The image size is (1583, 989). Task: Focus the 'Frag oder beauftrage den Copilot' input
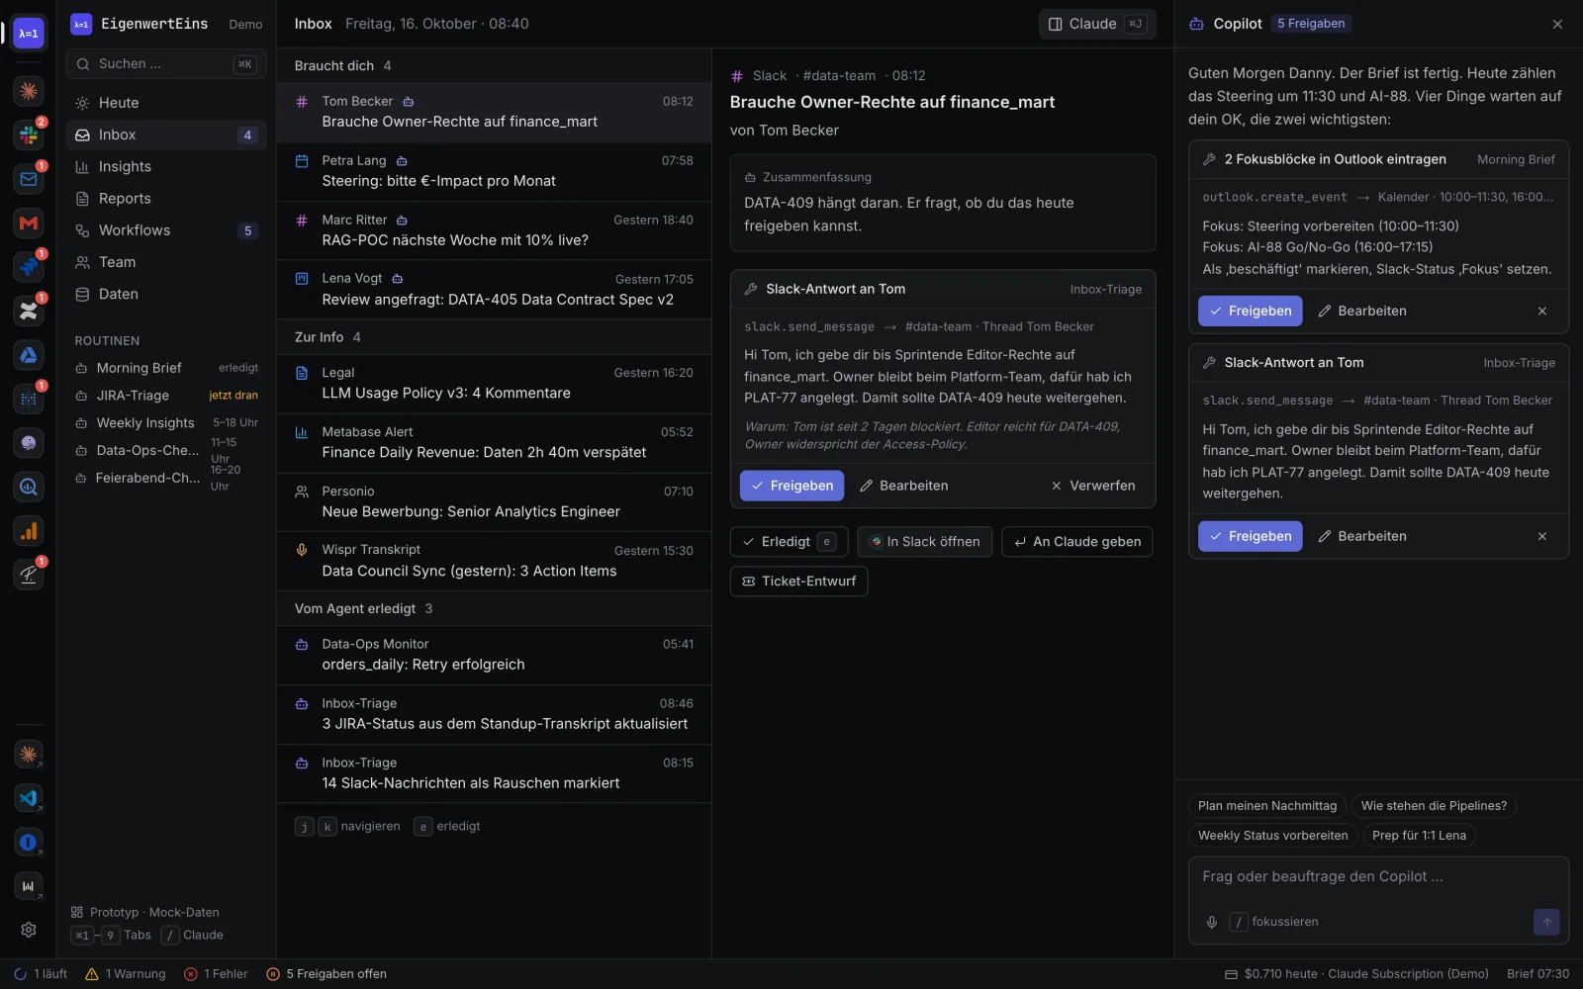coord(1378,877)
